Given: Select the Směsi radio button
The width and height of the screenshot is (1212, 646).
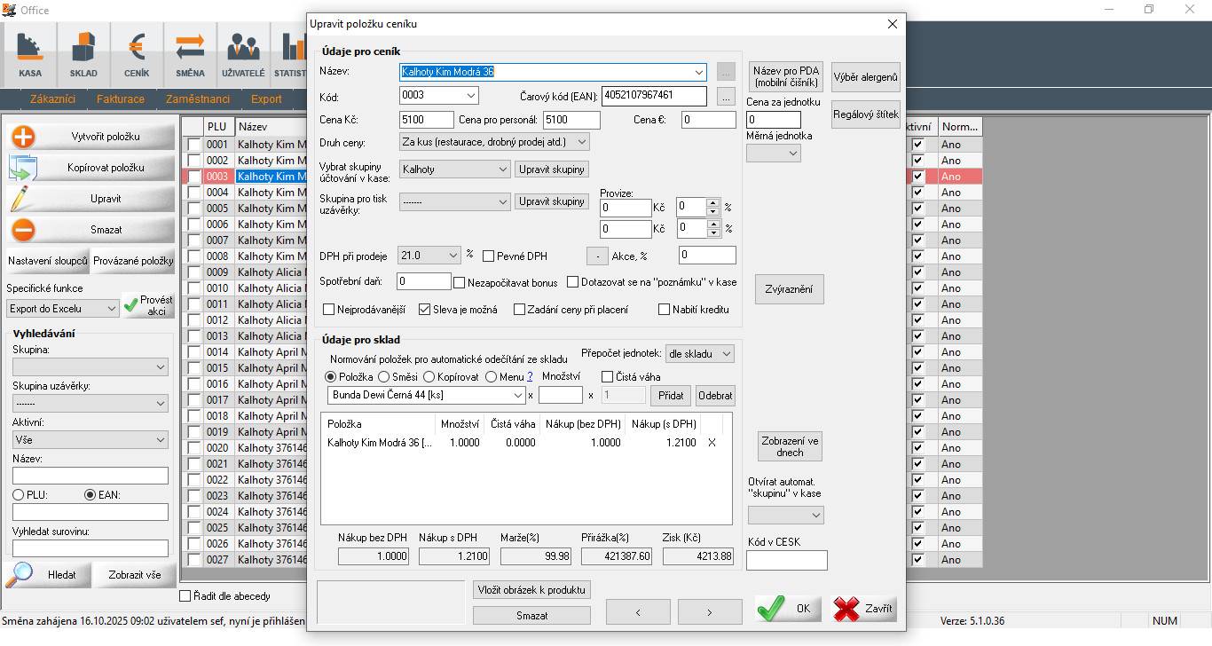Looking at the screenshot, I should click(384, 377).
